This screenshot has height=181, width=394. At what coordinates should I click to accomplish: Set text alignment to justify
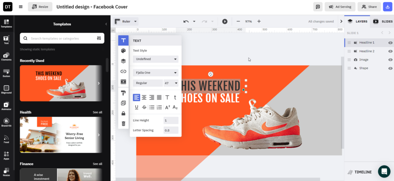[x=159, y=97]
